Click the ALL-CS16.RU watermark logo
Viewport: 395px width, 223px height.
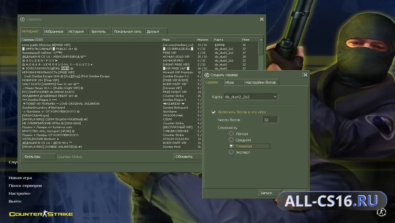pyautogui.click(x=332, y=201)
